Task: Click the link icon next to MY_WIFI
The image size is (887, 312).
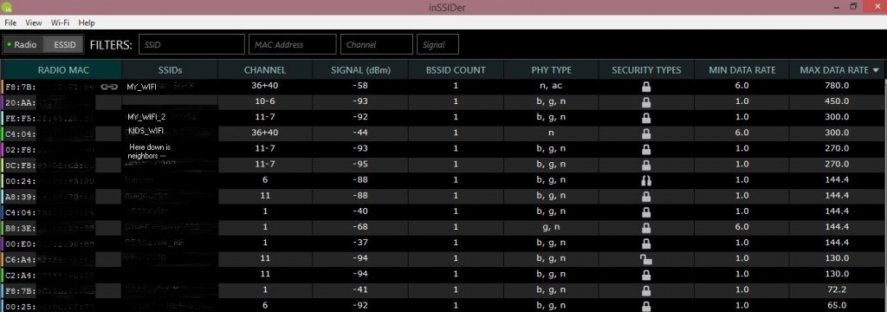Action: (108, 87)
